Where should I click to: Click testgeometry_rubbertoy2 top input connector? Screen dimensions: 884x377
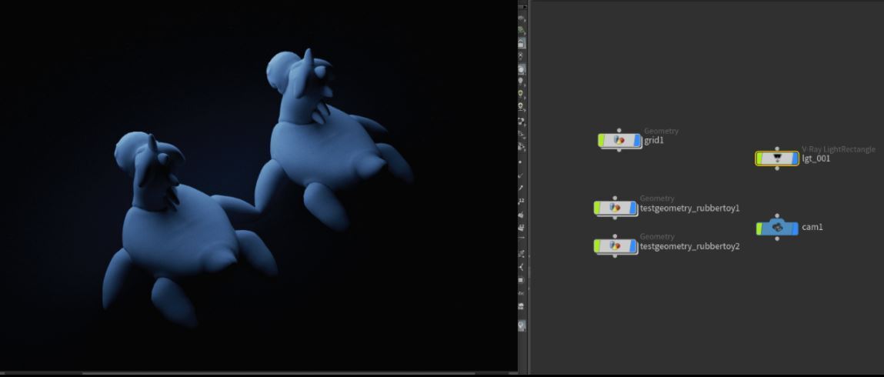click(x=615, y=237)
